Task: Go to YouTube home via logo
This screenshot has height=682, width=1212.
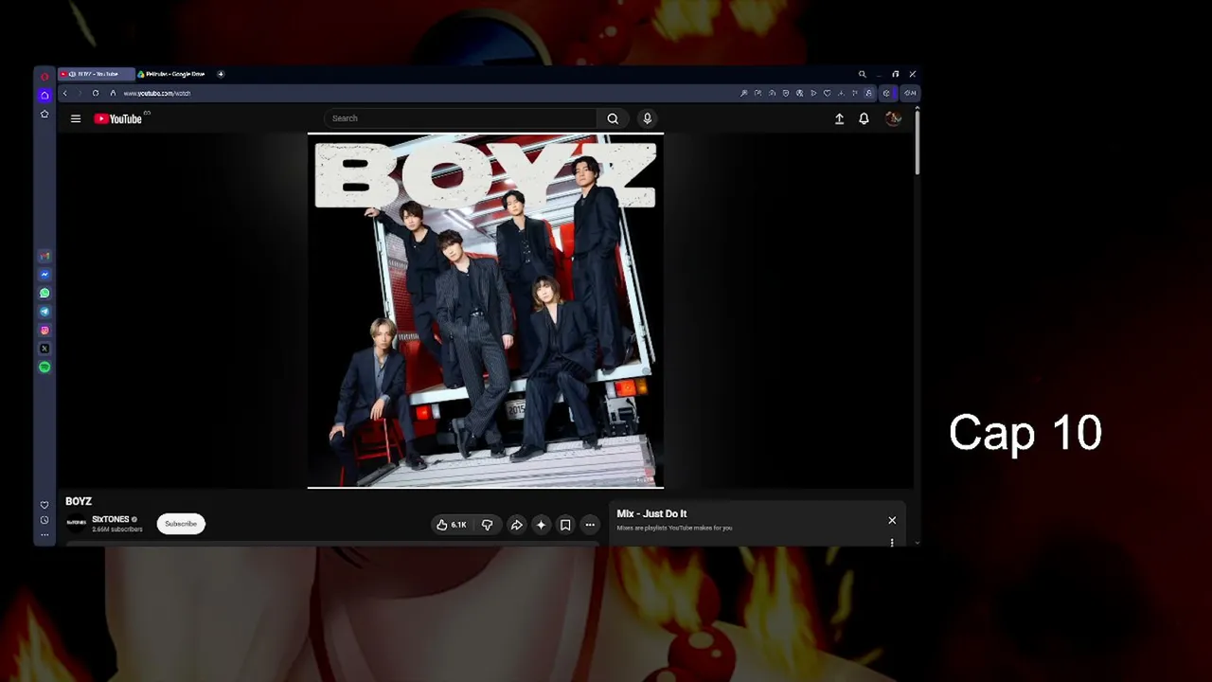Action: [x=117, y=118]
